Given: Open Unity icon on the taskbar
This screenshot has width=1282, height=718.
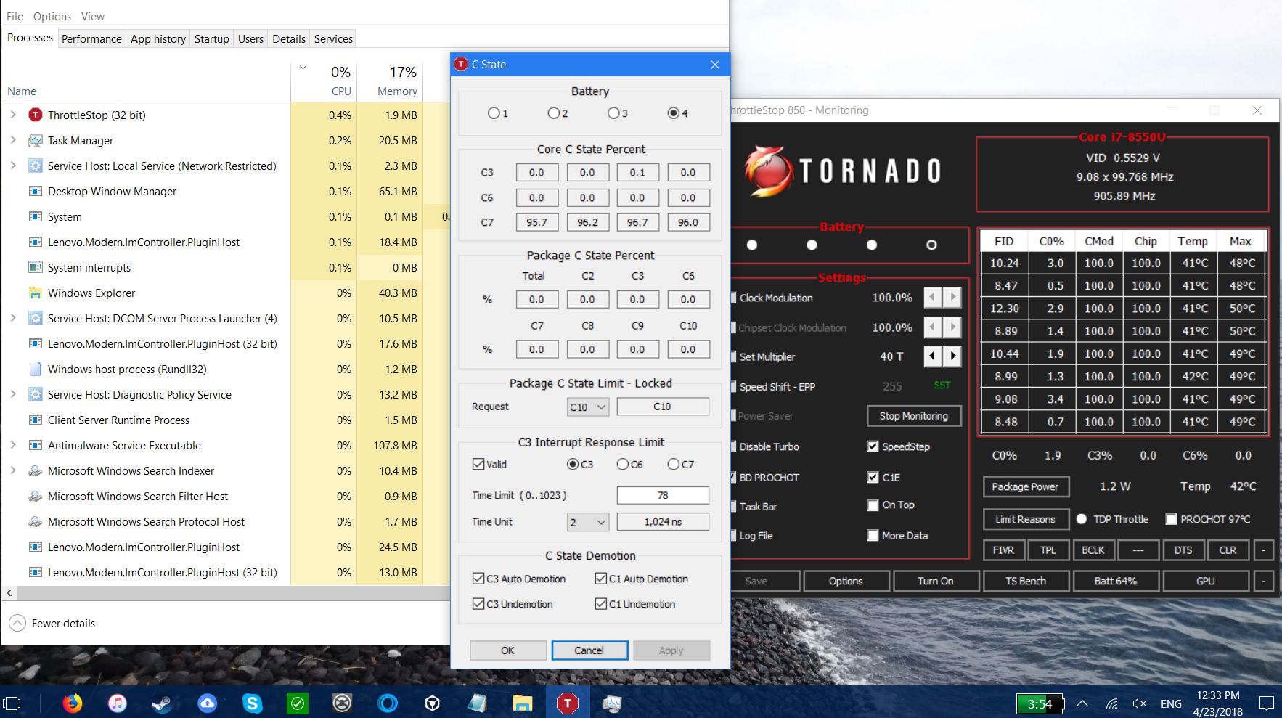Looking at the screenshot, I should 433,703.
